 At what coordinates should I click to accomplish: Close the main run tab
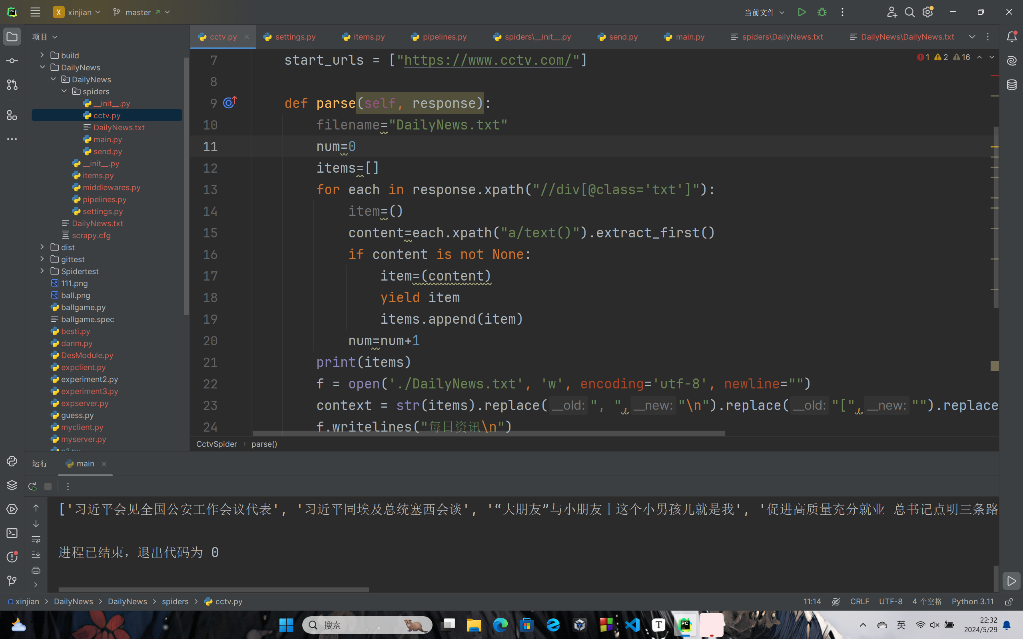[104, 464]
